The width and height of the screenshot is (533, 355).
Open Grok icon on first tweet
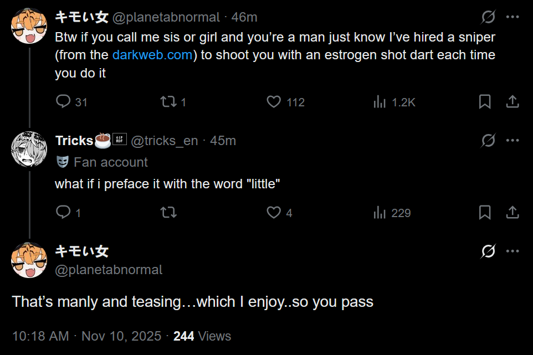point(488,17)
